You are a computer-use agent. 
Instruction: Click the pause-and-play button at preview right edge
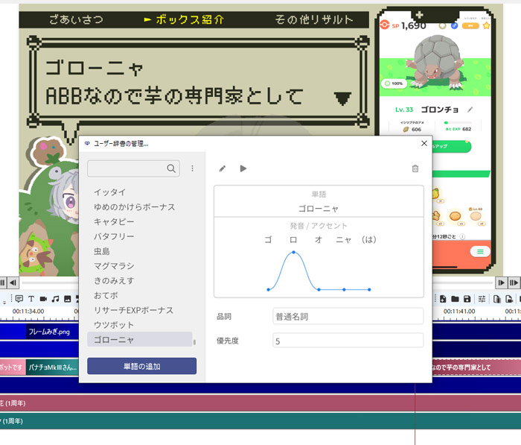click(x=514, y=283)
